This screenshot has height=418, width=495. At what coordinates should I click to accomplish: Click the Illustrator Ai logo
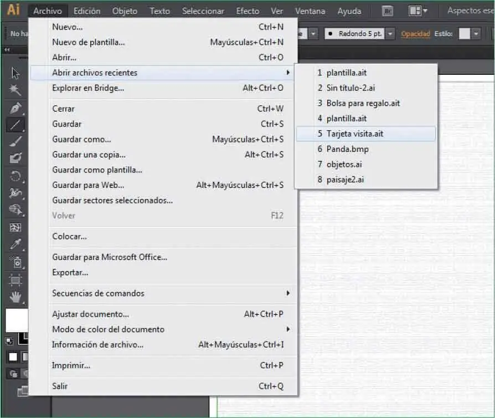pos(13,9)
